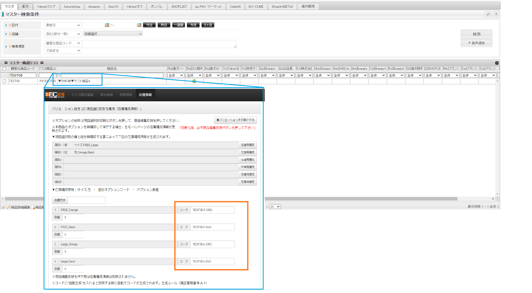Viewport: 532px width, 293px height.
Task: Open 全体 filter under [Ra]SKU版 column
Action: 194,76
